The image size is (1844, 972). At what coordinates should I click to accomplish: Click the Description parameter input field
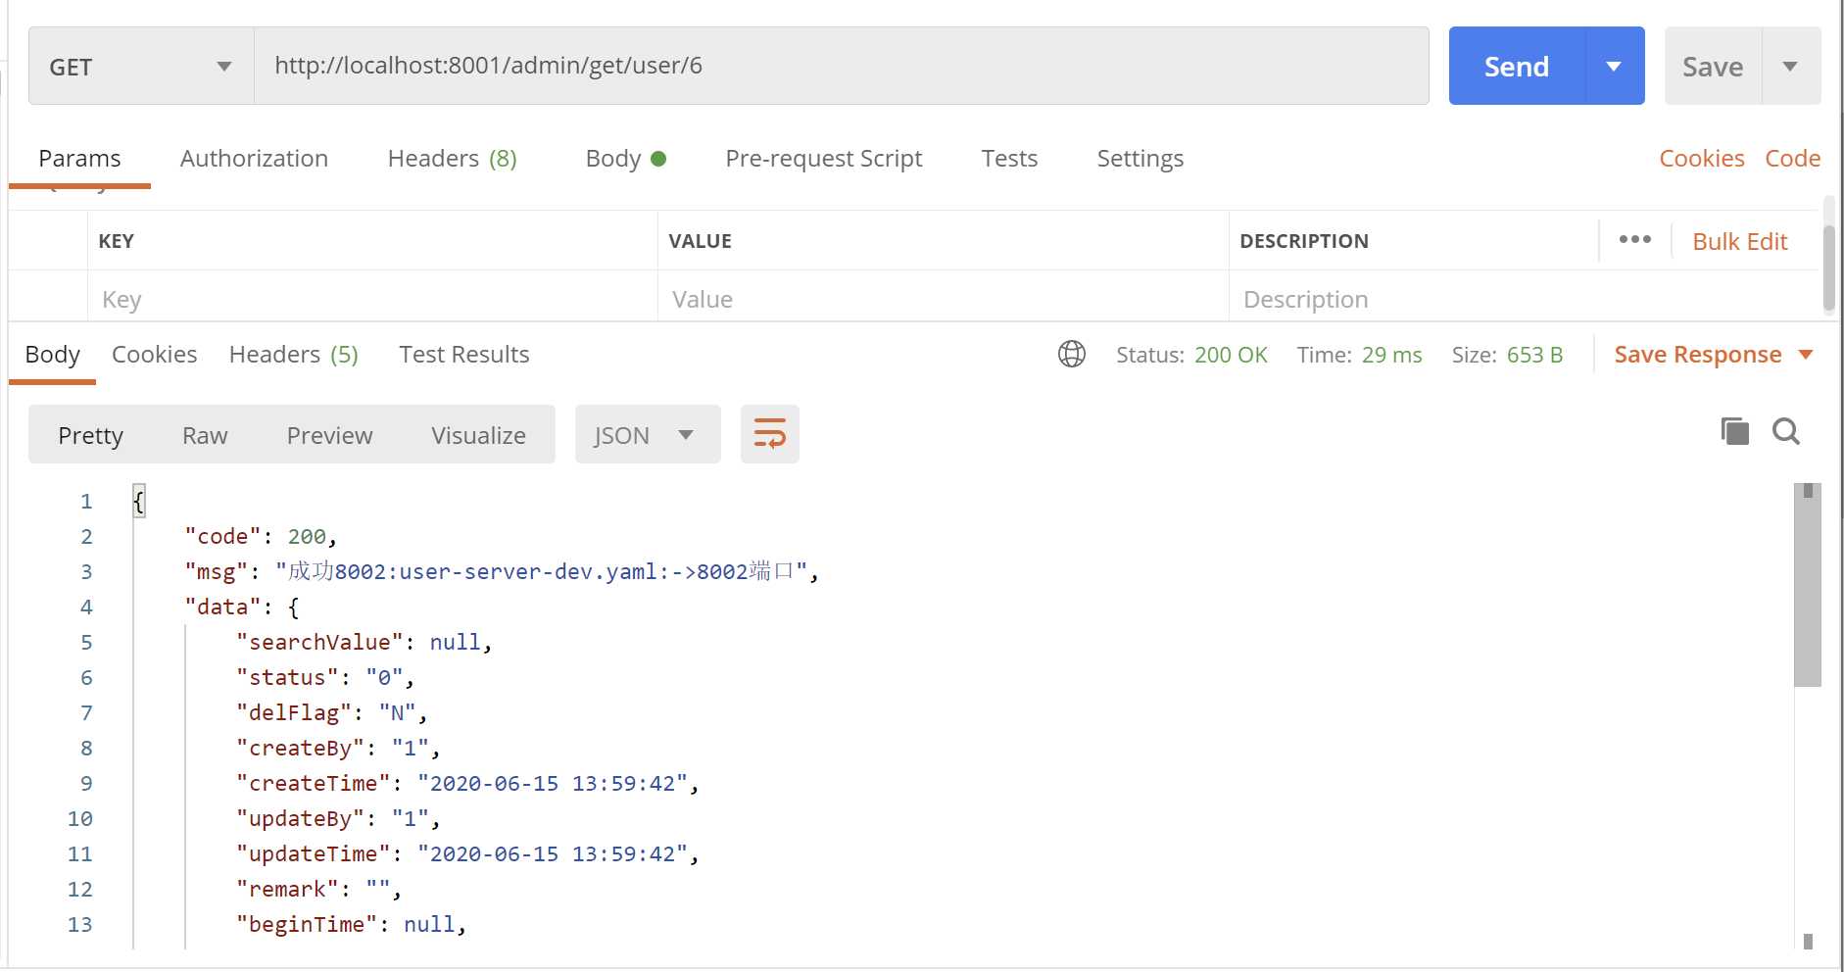click(1524, 299)
